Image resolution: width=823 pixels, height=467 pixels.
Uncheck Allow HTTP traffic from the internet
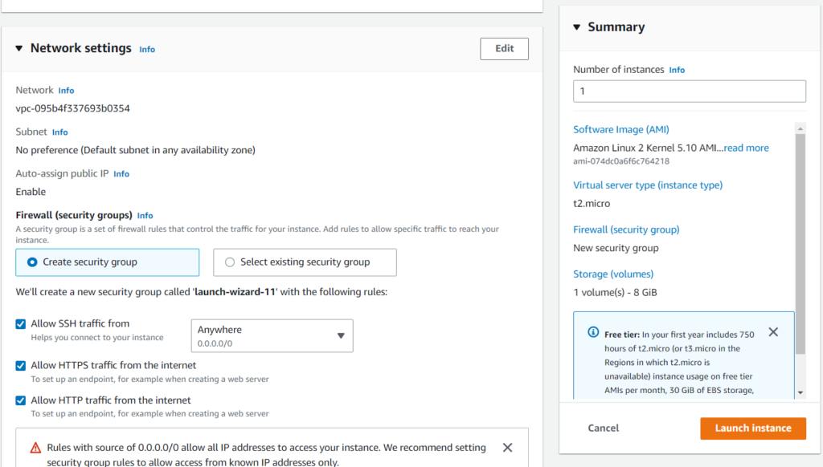(21, 400)
